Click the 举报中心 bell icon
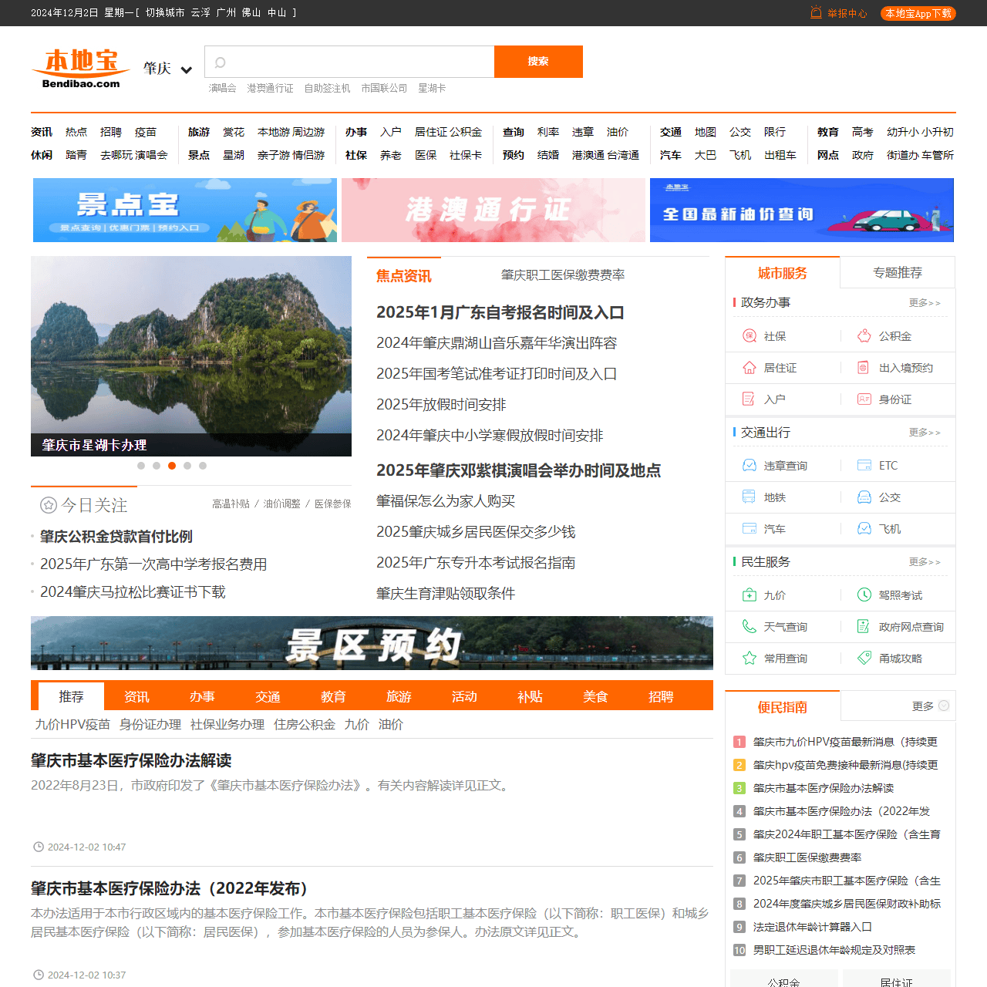Viewport: 987px width, 987px height. (x=817, y=13)
